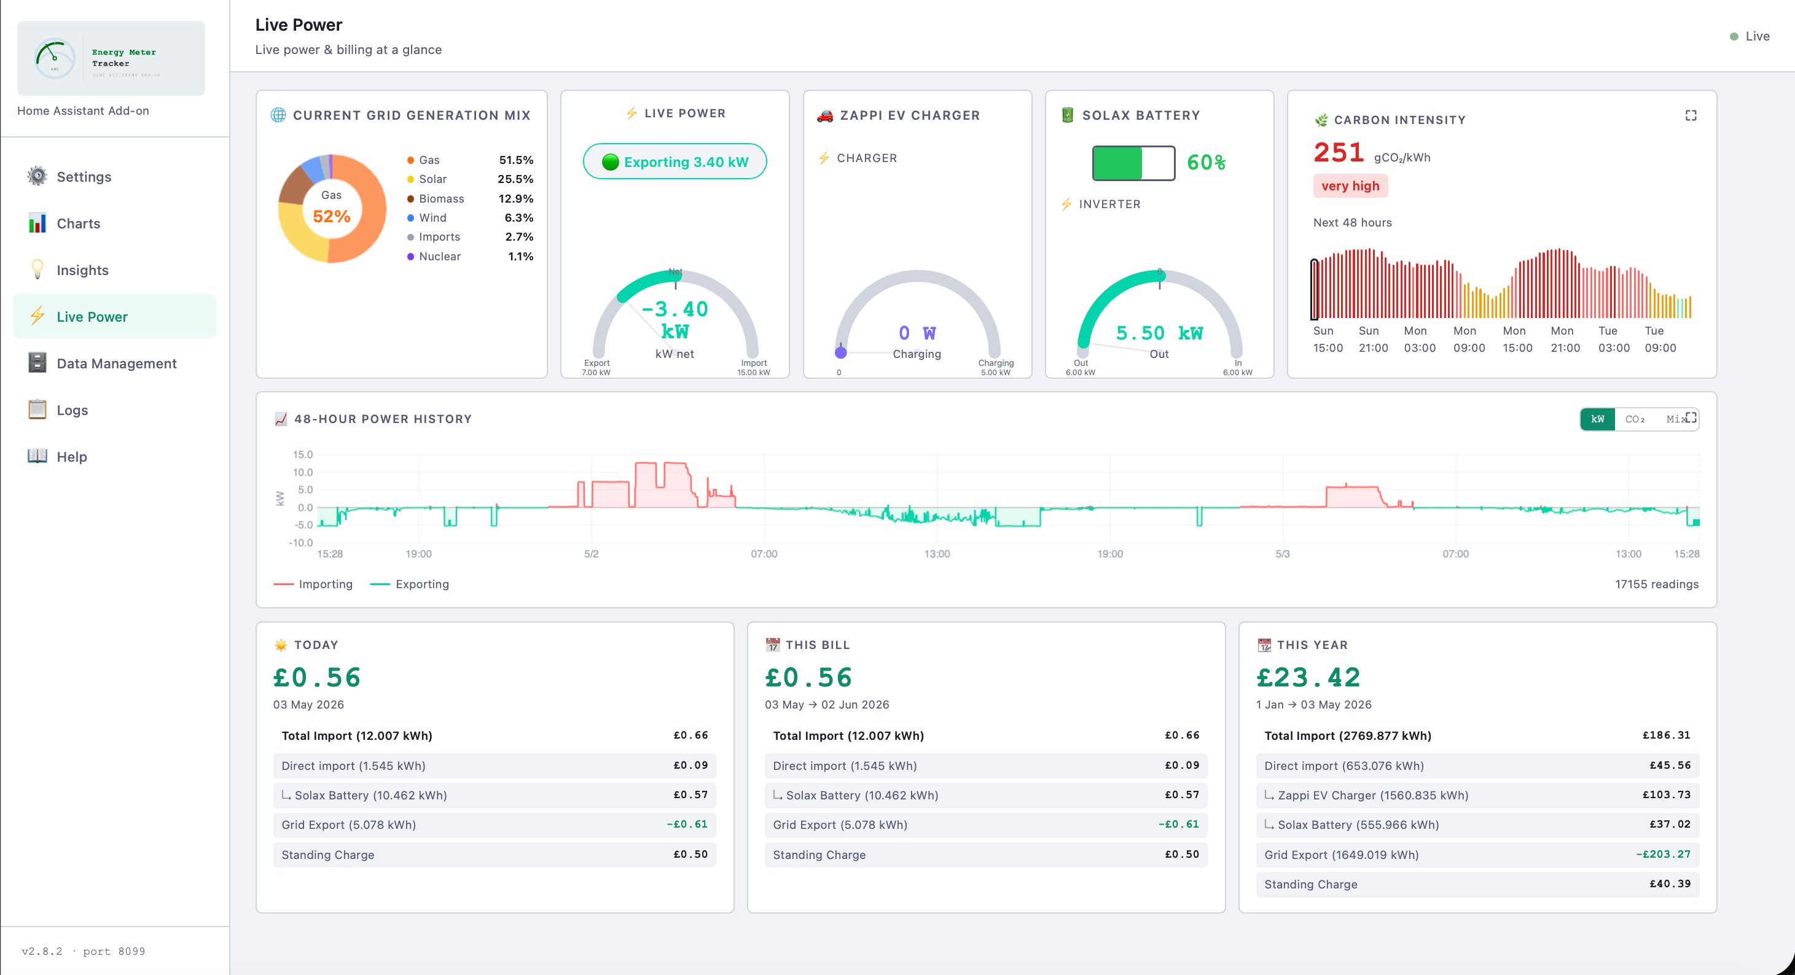Click the chart icon beside 48-Hour Power History
Image resolution: width=1795 pixels, height=975 pixels.
pos(281,419)
